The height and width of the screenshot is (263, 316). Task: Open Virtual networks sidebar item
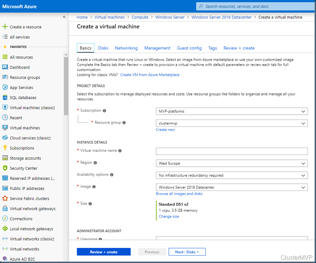point(24,249)
